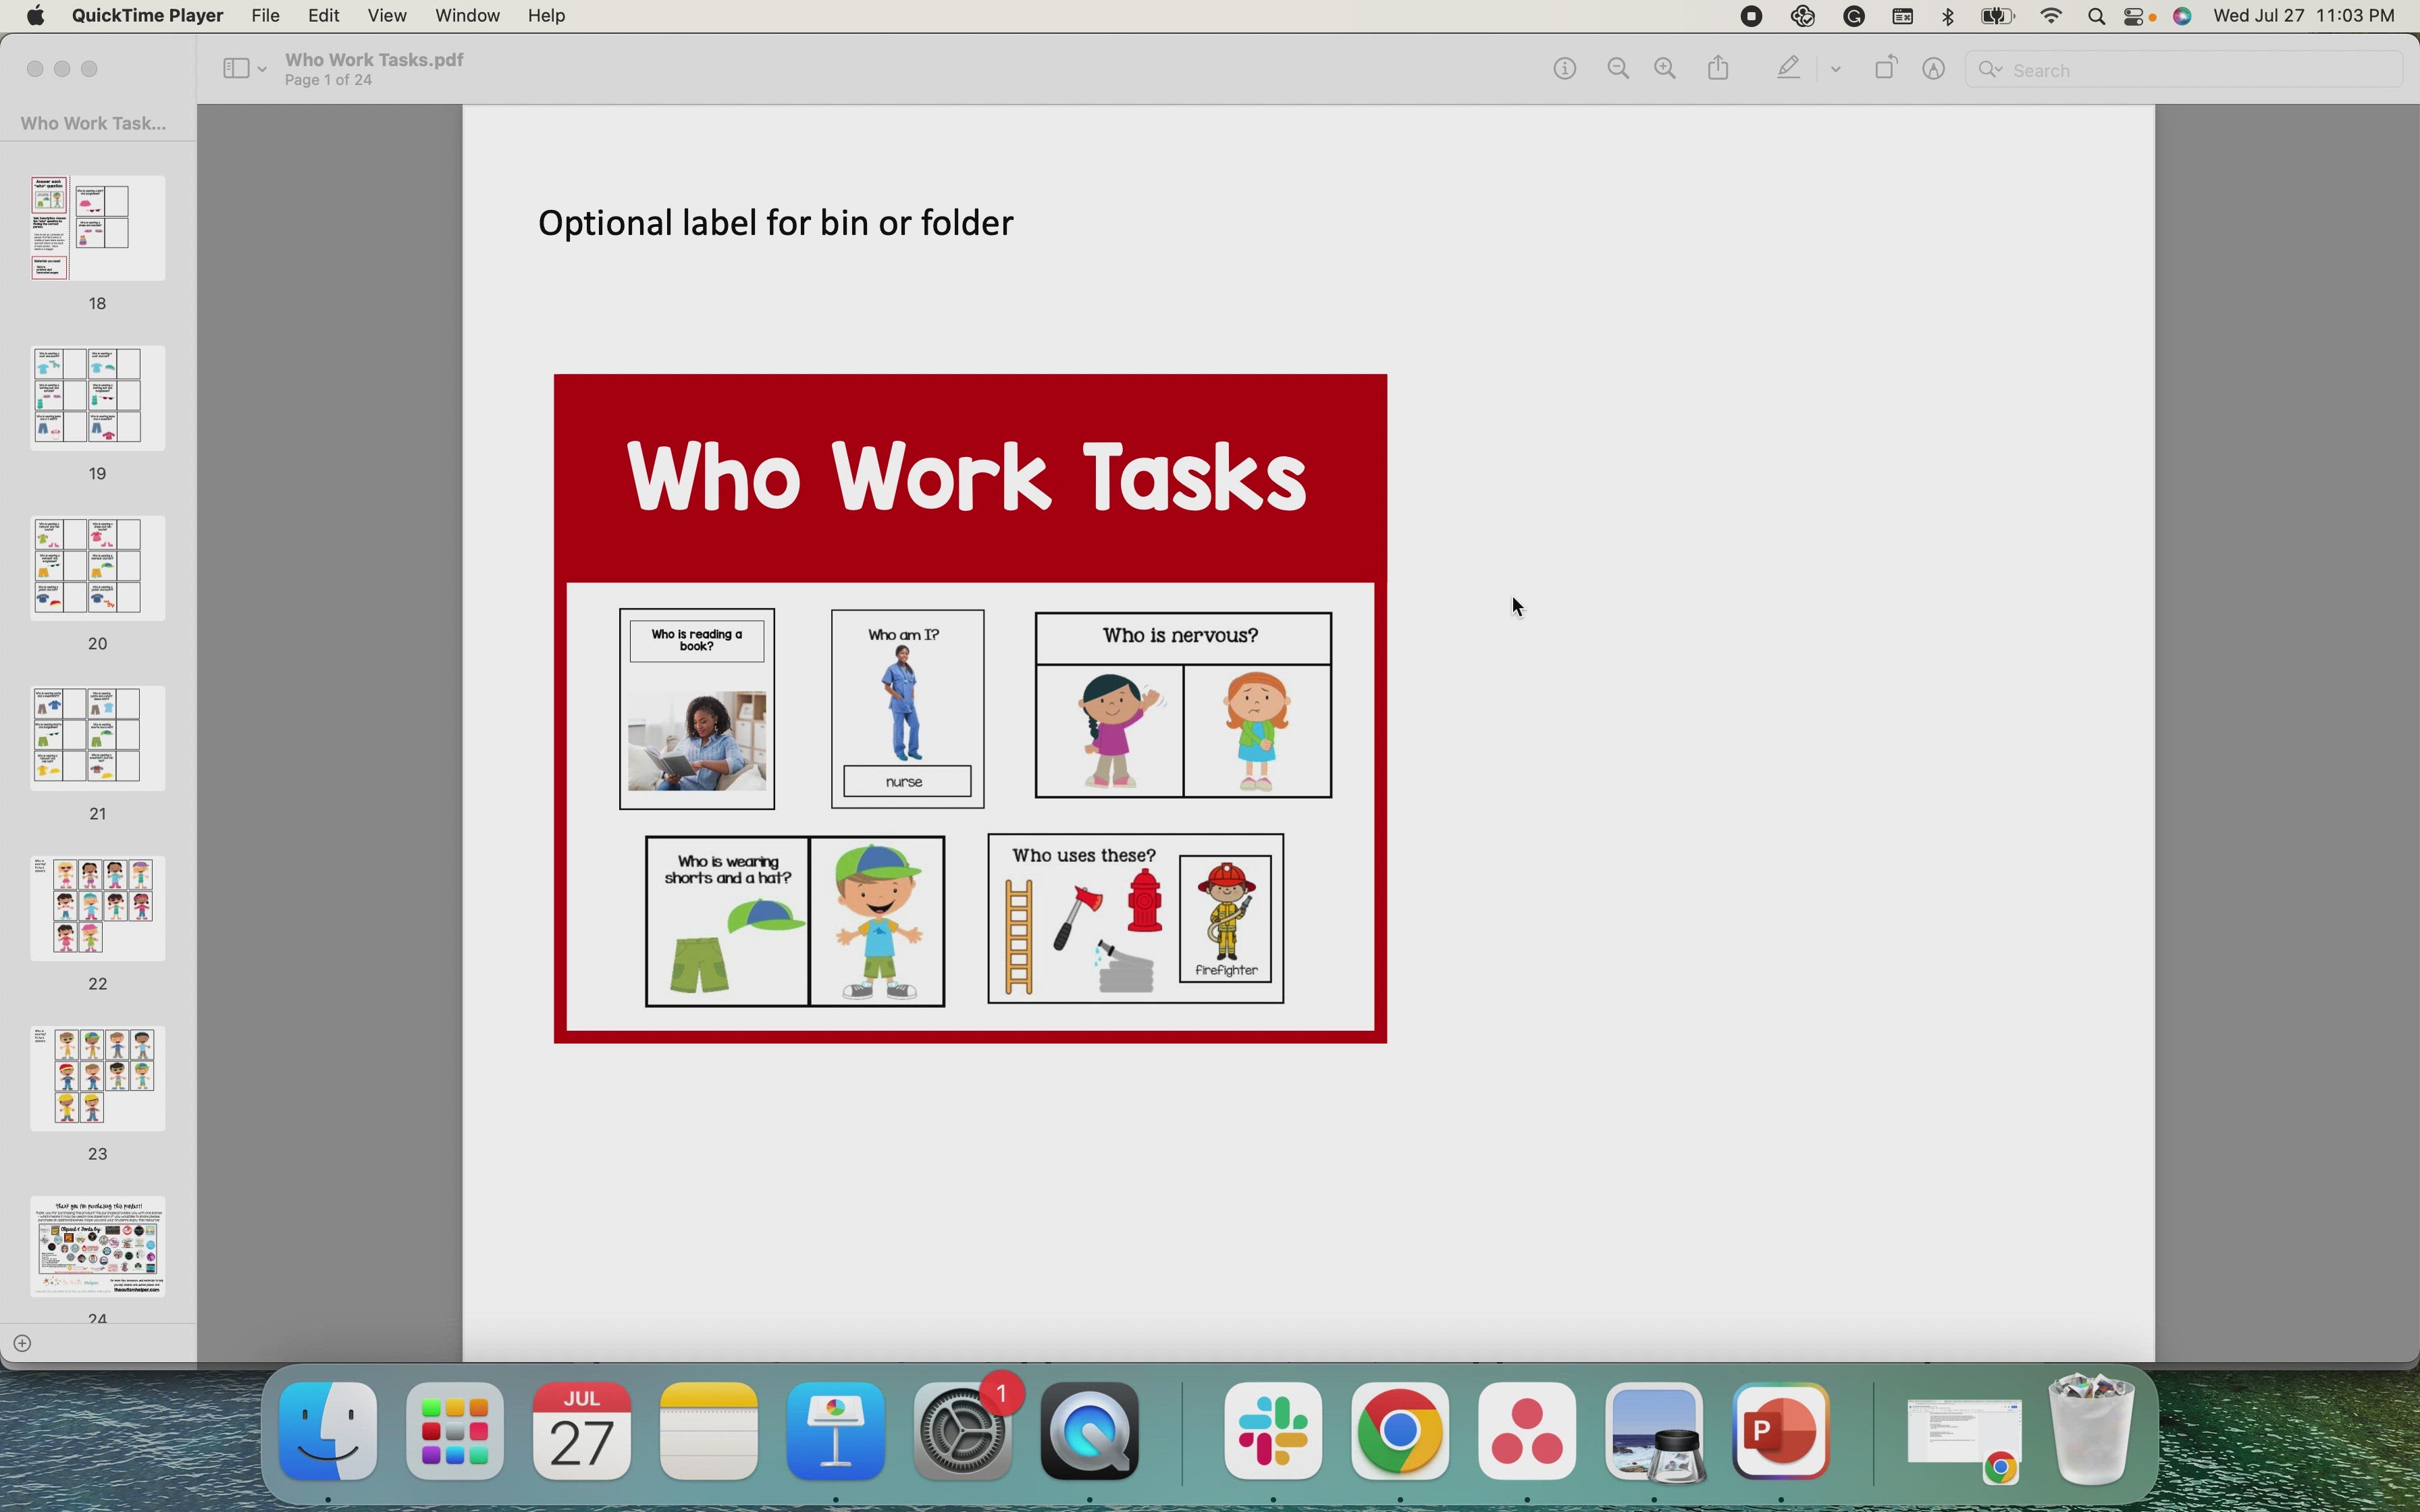
Task: Add a new page with the plus button
Action: [x=23, y=1343]
